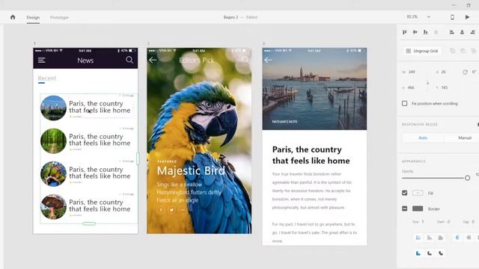
Task: Select the colorful bird thumbnail in third row
Action: click(53, 174)
